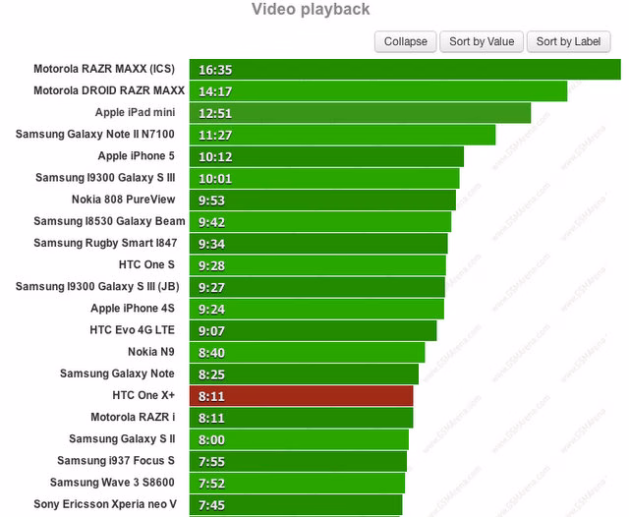Screen dimensions: 629x517
Task: Click the red HTC One X+ bar
Action: click(302, 396)
